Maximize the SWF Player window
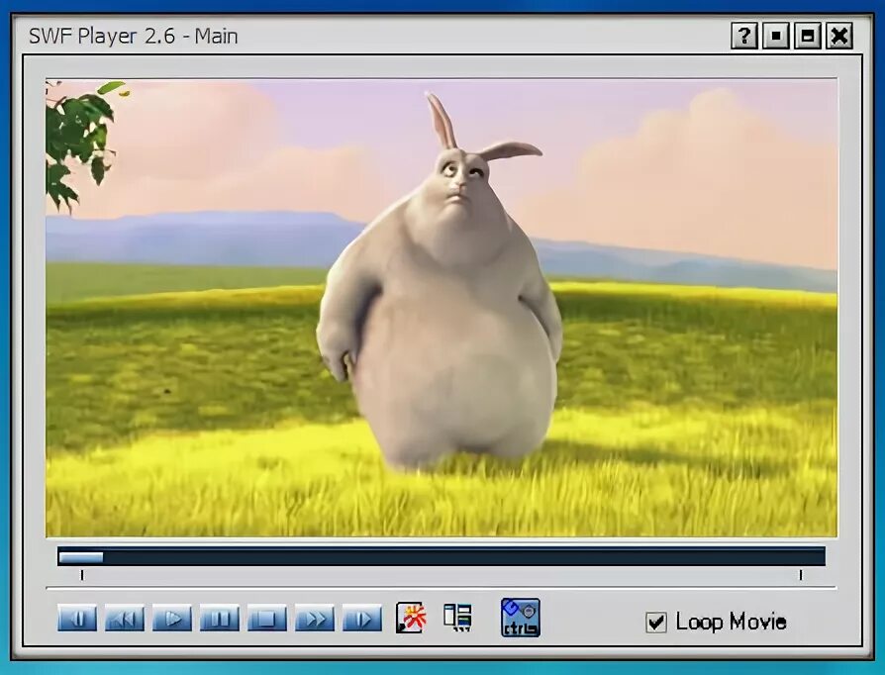This screenshot has width=885, height=675. point(808,36)
